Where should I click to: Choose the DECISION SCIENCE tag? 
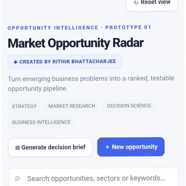point(129,106)
